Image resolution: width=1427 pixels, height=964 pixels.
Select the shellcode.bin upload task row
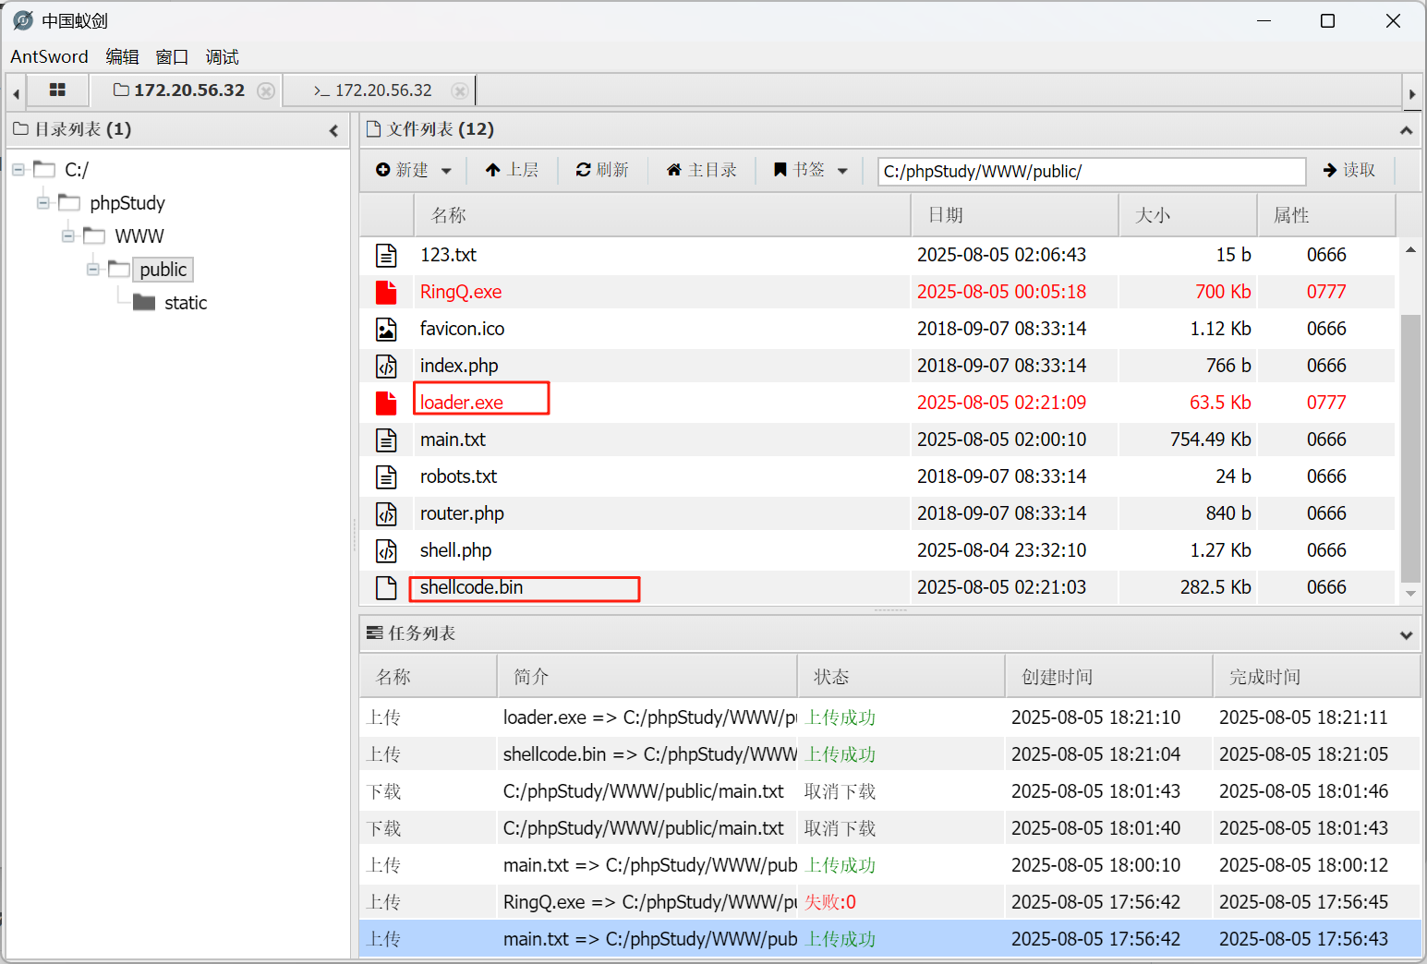pyautogui.click(x=889, y=754)
